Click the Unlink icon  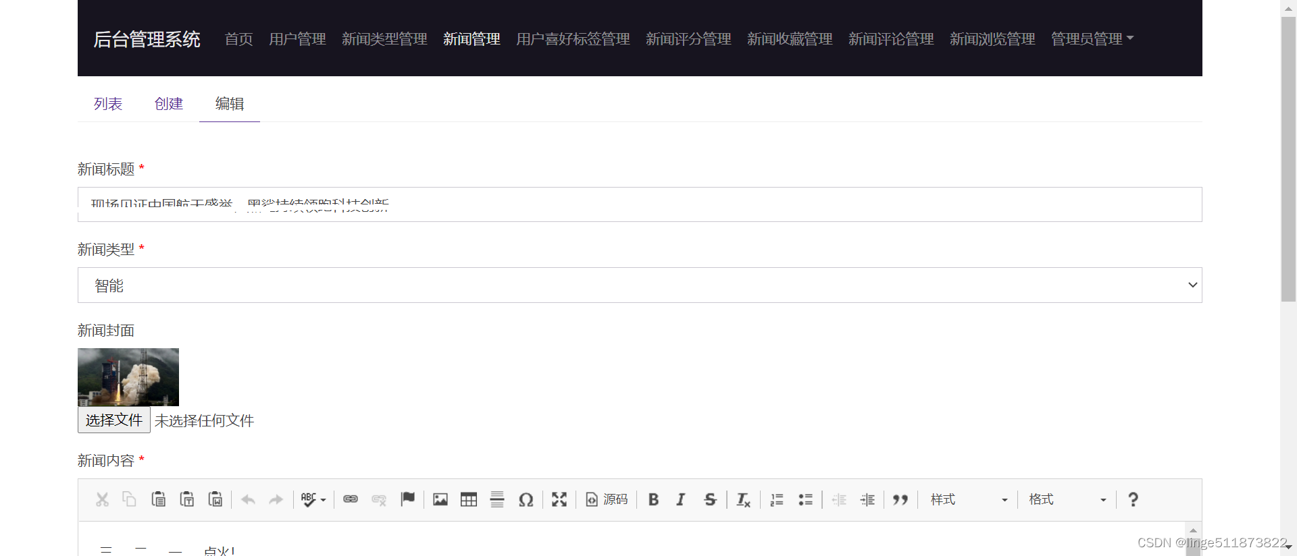tap(379, 499)
